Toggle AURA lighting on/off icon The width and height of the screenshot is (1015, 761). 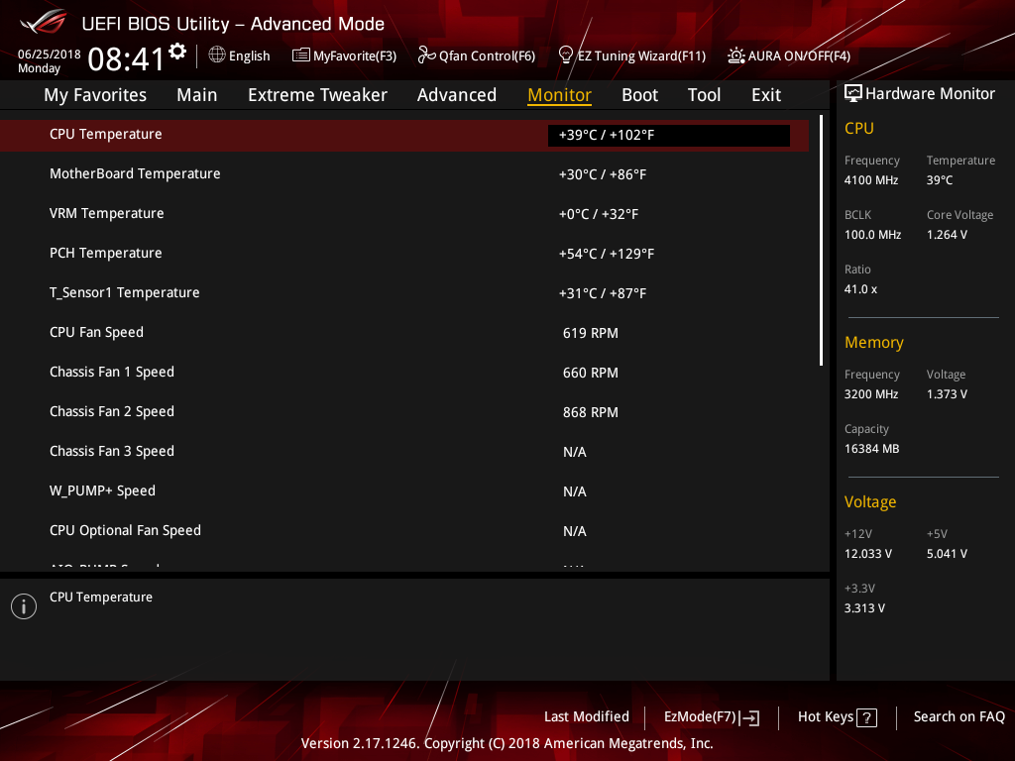point(736,55)
